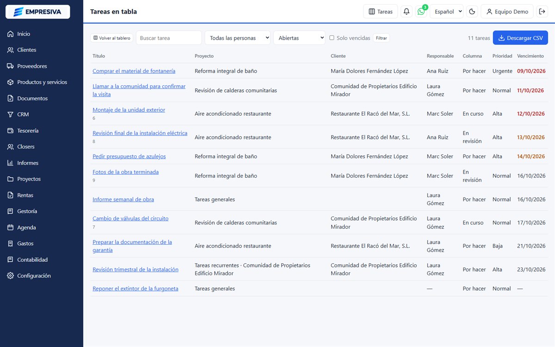Toggle dark mode moon icon
Image resolution: width=555 pixels, height=347 pixels.
click(472, 12)
